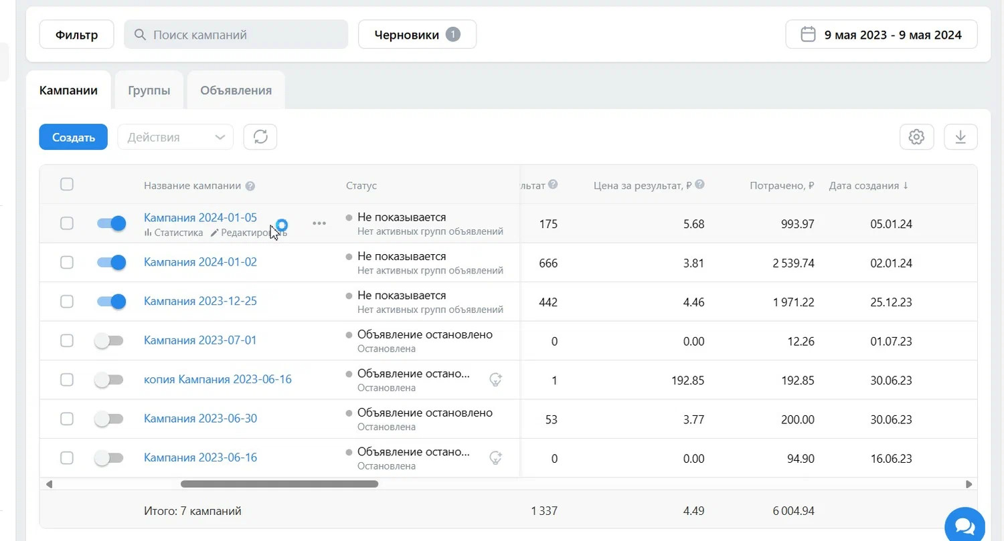
Task: Click the price value 192.85 in Цена column
Action: [687, 381]
